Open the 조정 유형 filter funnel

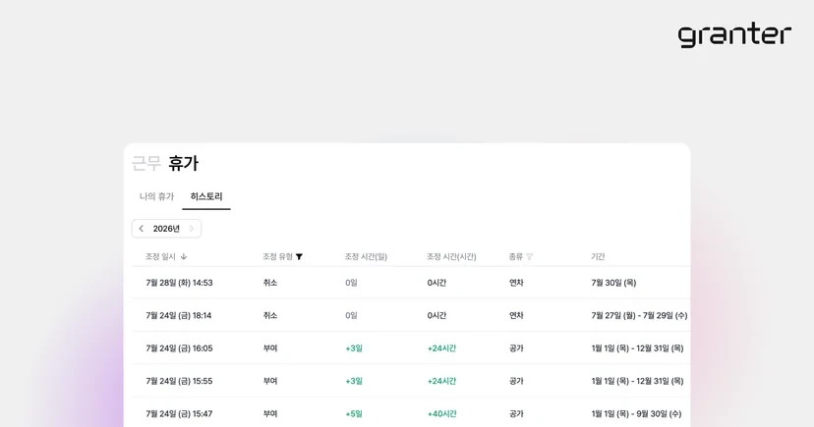299,256
